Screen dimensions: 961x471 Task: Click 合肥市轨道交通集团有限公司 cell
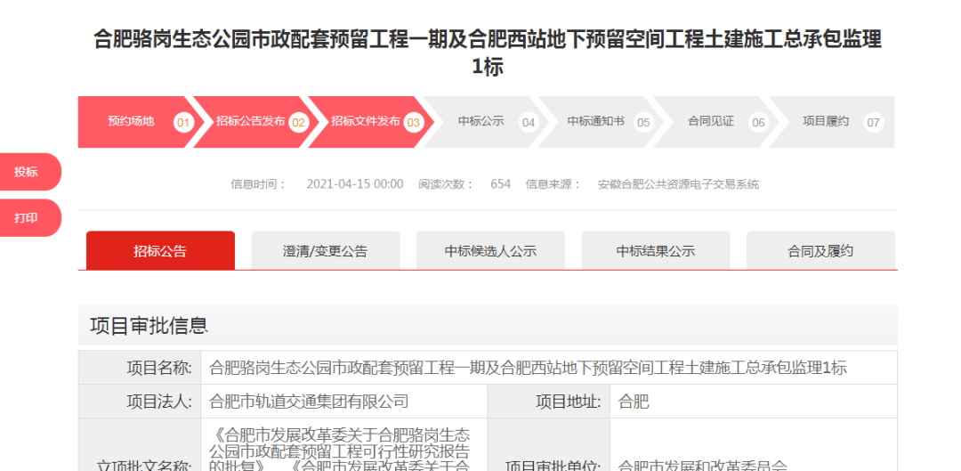343,402
